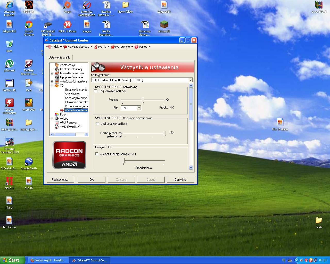Select Opcje wyświetlania in the tree
The width and height of the screenshot is (330, 264).
pyautogui.click(x=72, y=77)
